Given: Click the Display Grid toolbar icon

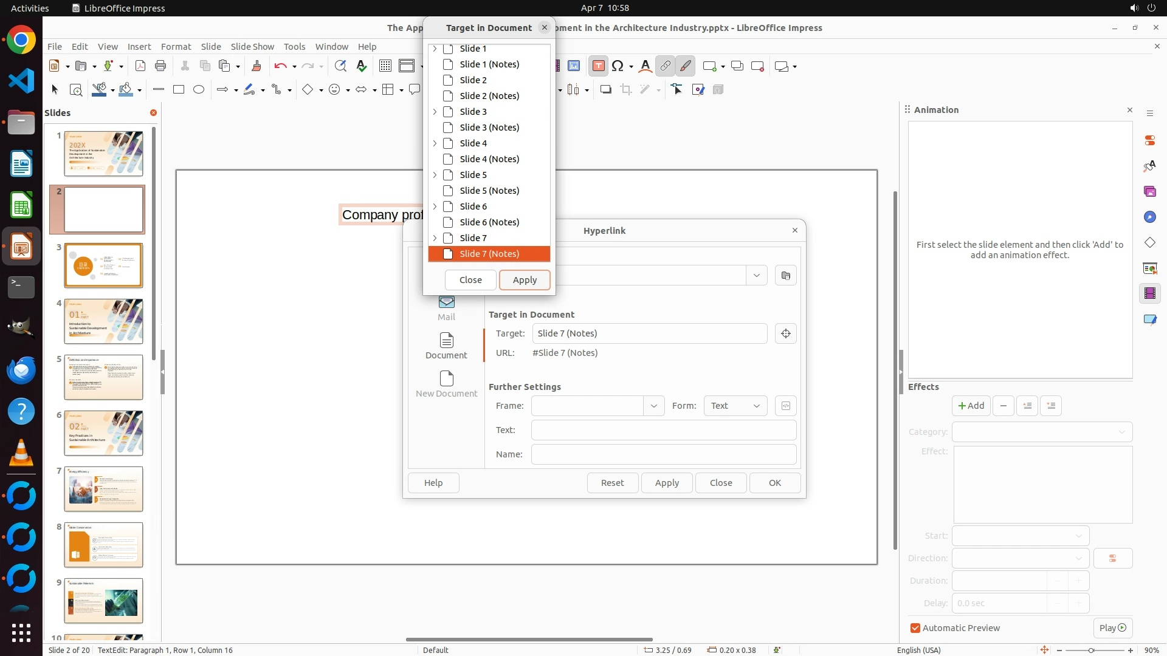Looking at the screenshot, I should [x=385, y=66].
